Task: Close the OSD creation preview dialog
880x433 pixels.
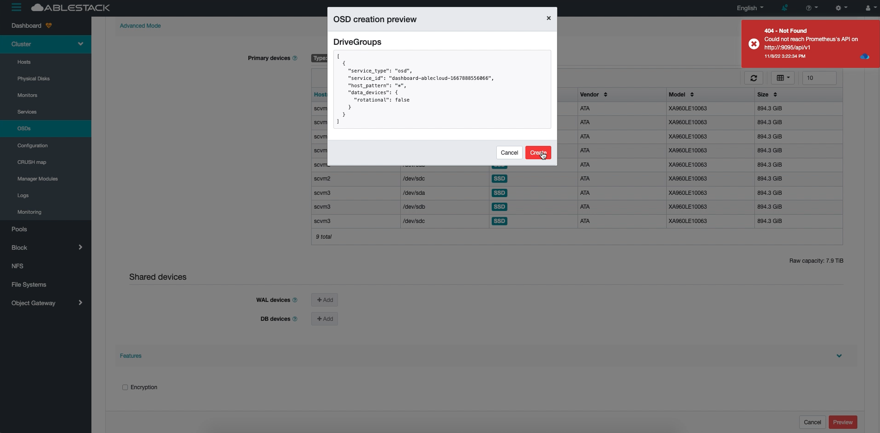Action: pyautogui.click(x=548, y=18)
